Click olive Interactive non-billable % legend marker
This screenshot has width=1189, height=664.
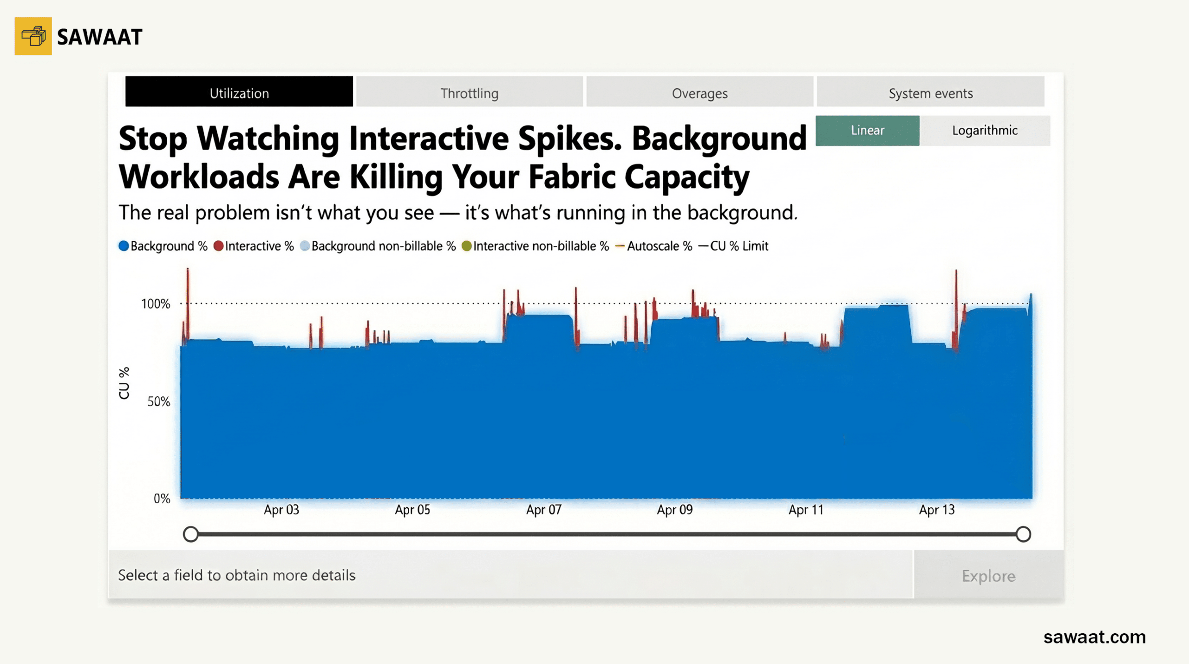(x=466, y=246)
